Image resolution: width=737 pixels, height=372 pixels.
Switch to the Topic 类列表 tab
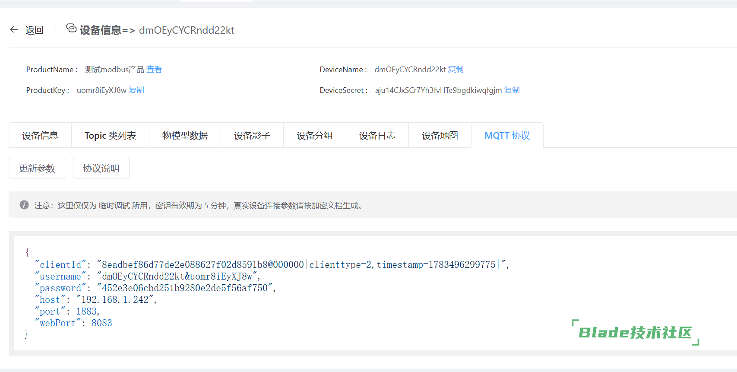click(111, 135)
